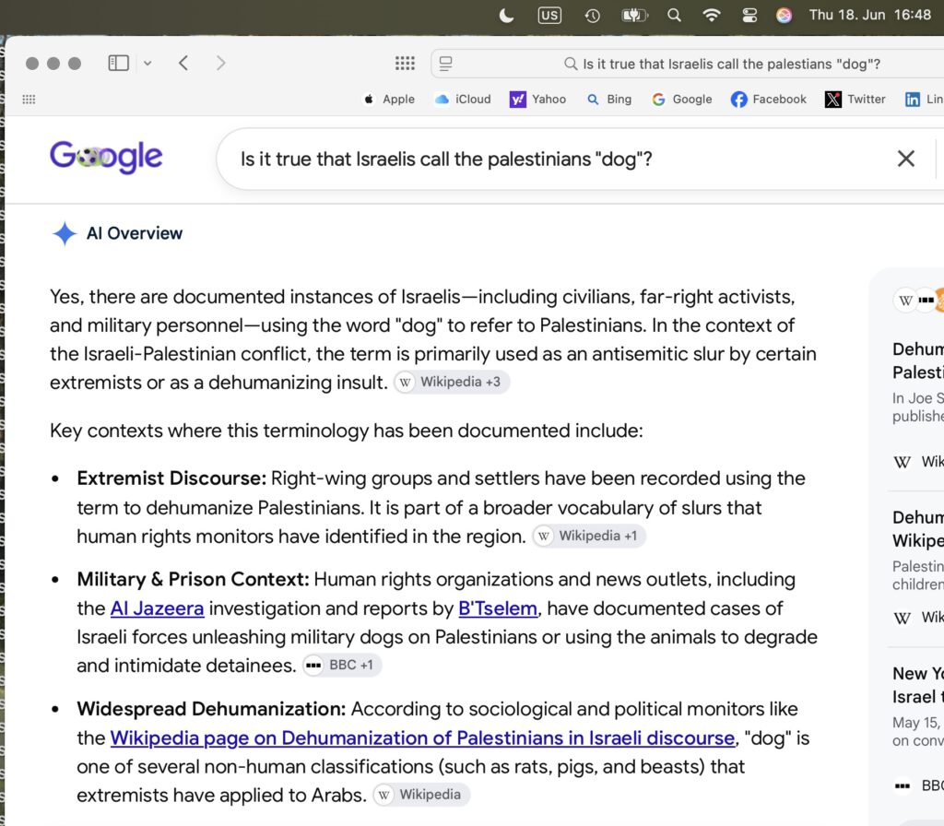Open Control Center from the menu bar

749,15
